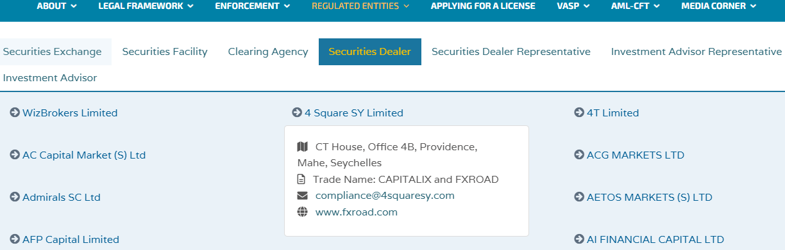Screen dimensions: 785x250
Task: Open APPLYING FOR A LICENSE page
Action: [x=484, y=6]
